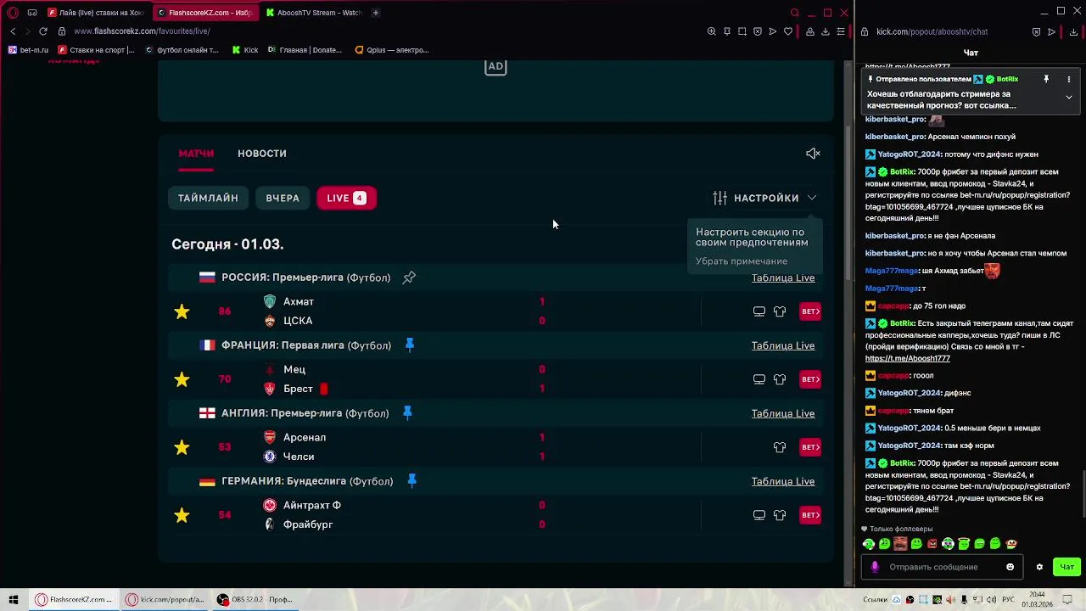Switch to the НОВОСТИ tab

point(262,154)
